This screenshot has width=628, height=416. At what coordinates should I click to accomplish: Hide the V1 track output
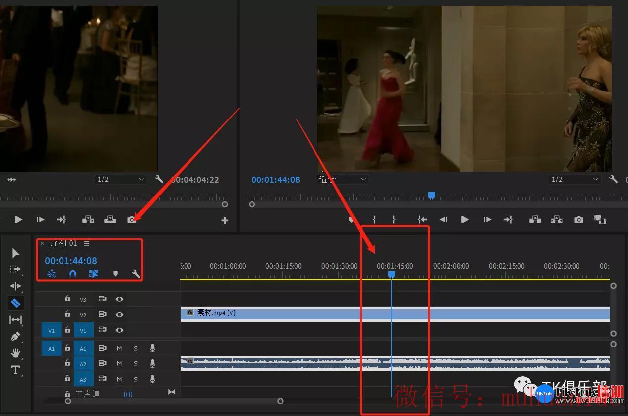pos(119,330)
